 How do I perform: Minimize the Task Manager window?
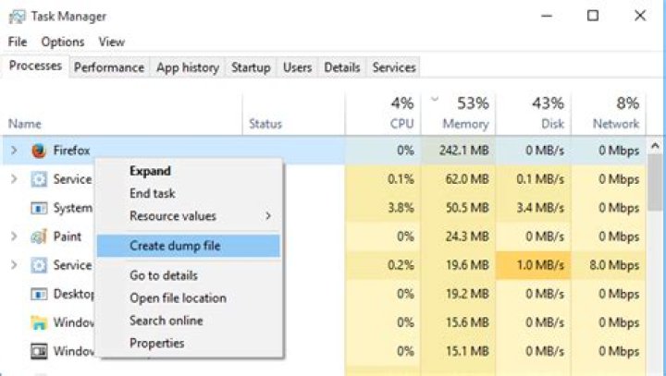(547, 16)
